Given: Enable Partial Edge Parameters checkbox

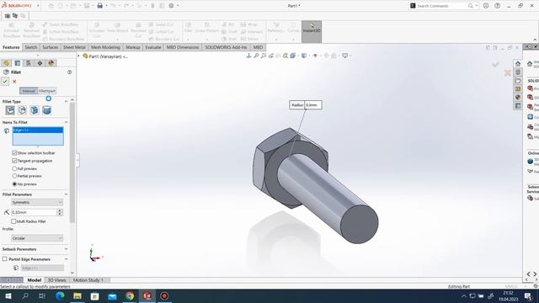Looking at the screenshot, I should click(x=5, y=259).
